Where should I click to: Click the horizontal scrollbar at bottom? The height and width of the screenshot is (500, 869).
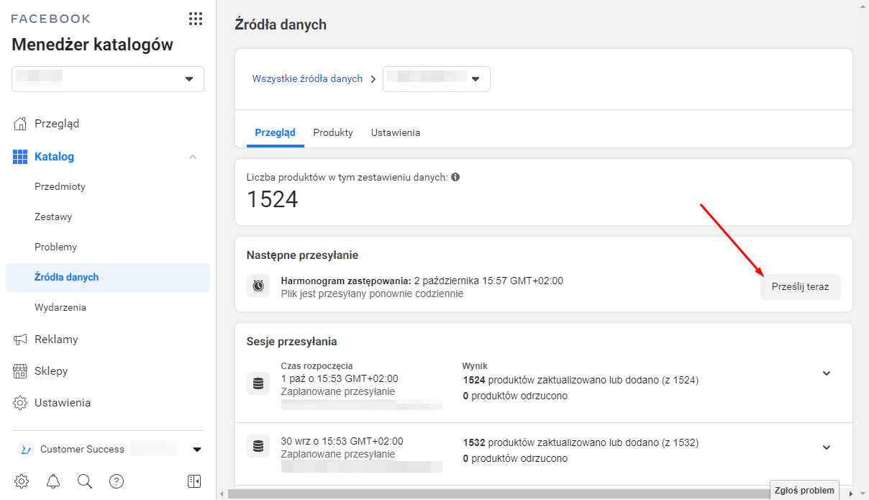pos(496,494)
